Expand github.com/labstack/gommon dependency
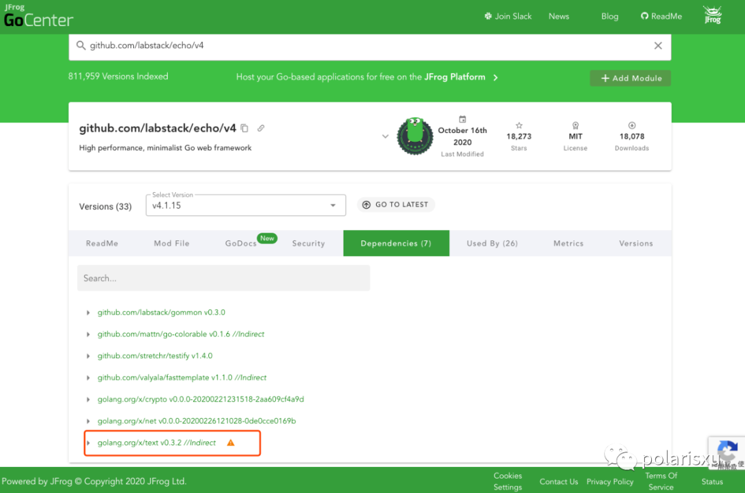 pyautogui.click(x=88, y=313)
